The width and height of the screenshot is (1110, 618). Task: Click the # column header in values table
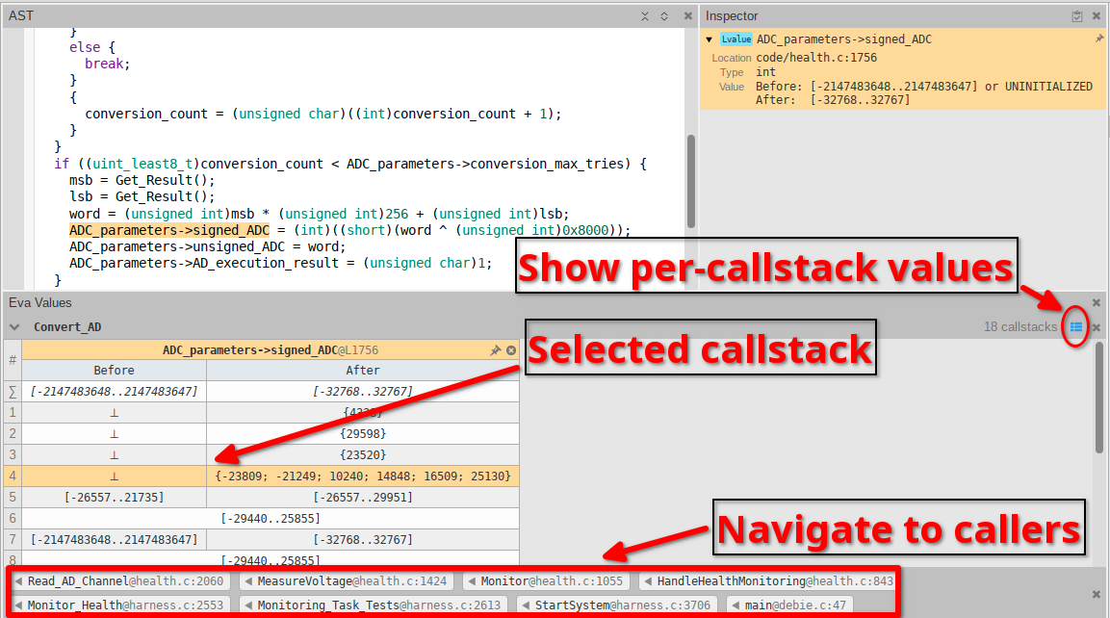coord(13,360)
